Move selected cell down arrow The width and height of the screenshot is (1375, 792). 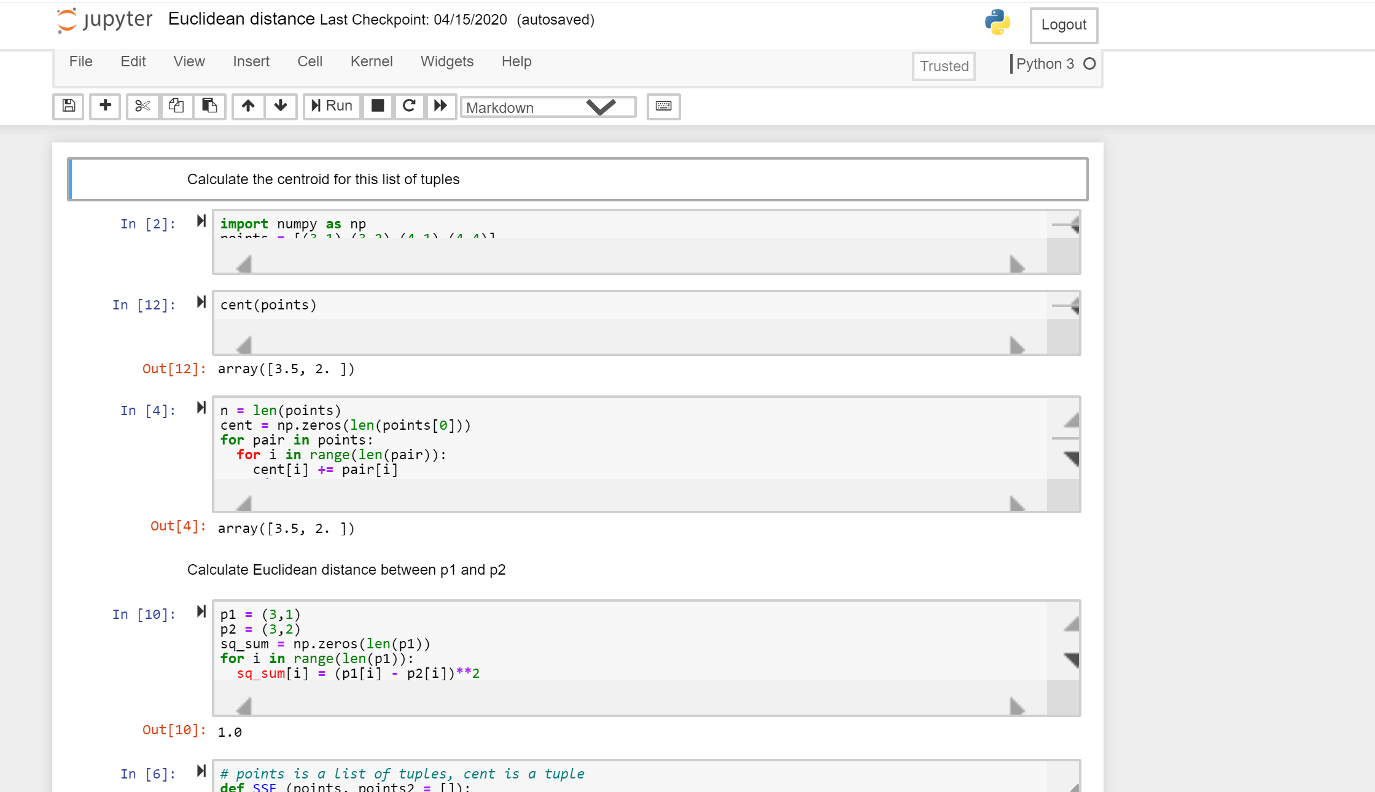click(x=281, y=106)
